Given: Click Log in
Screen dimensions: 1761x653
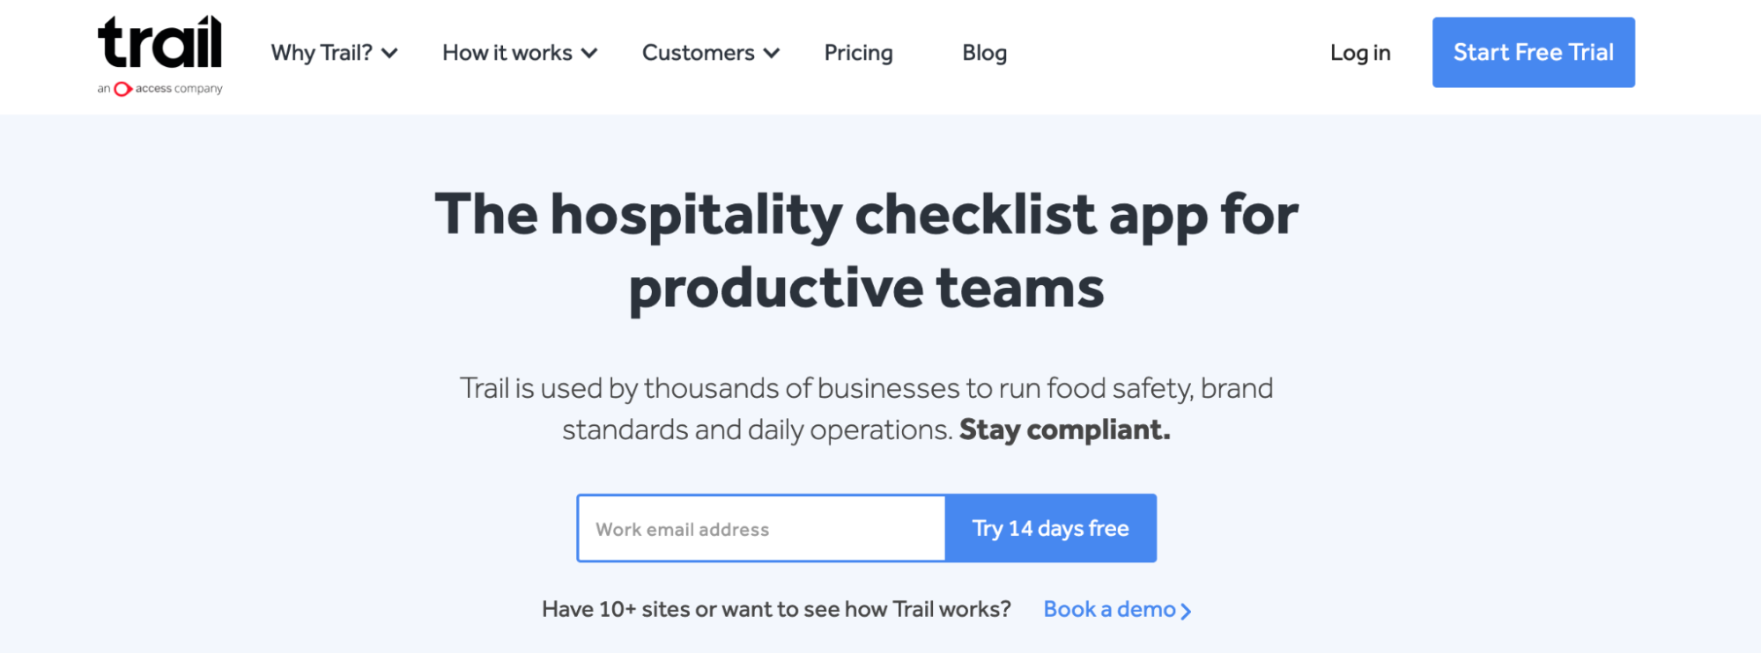Looking at the screenshot, I should click(1360, 53).
